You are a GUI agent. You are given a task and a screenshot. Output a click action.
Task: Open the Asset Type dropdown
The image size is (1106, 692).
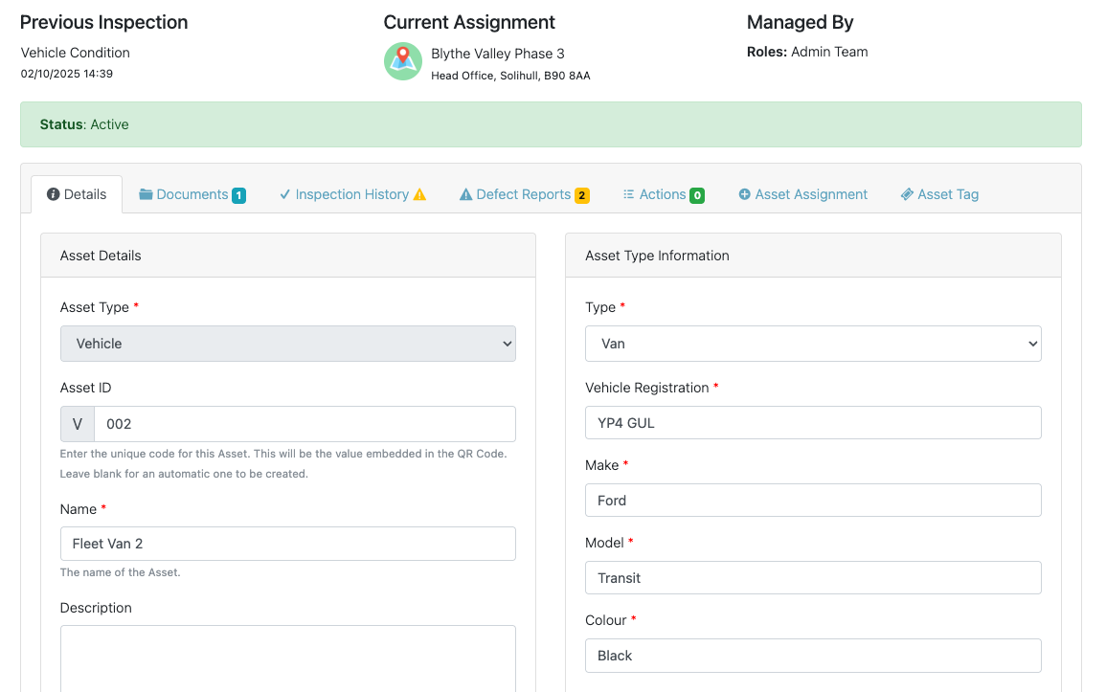click(x=287, y=344)
